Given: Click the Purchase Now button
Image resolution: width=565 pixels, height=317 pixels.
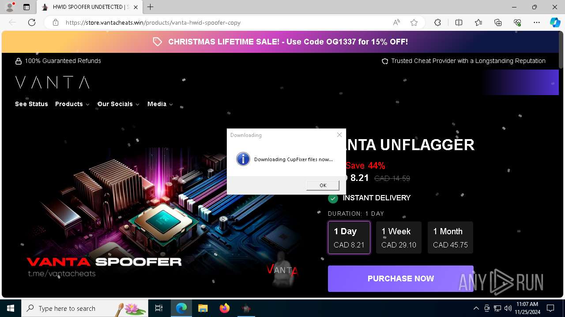Looking at the screenshot, I should pos(401,278).
